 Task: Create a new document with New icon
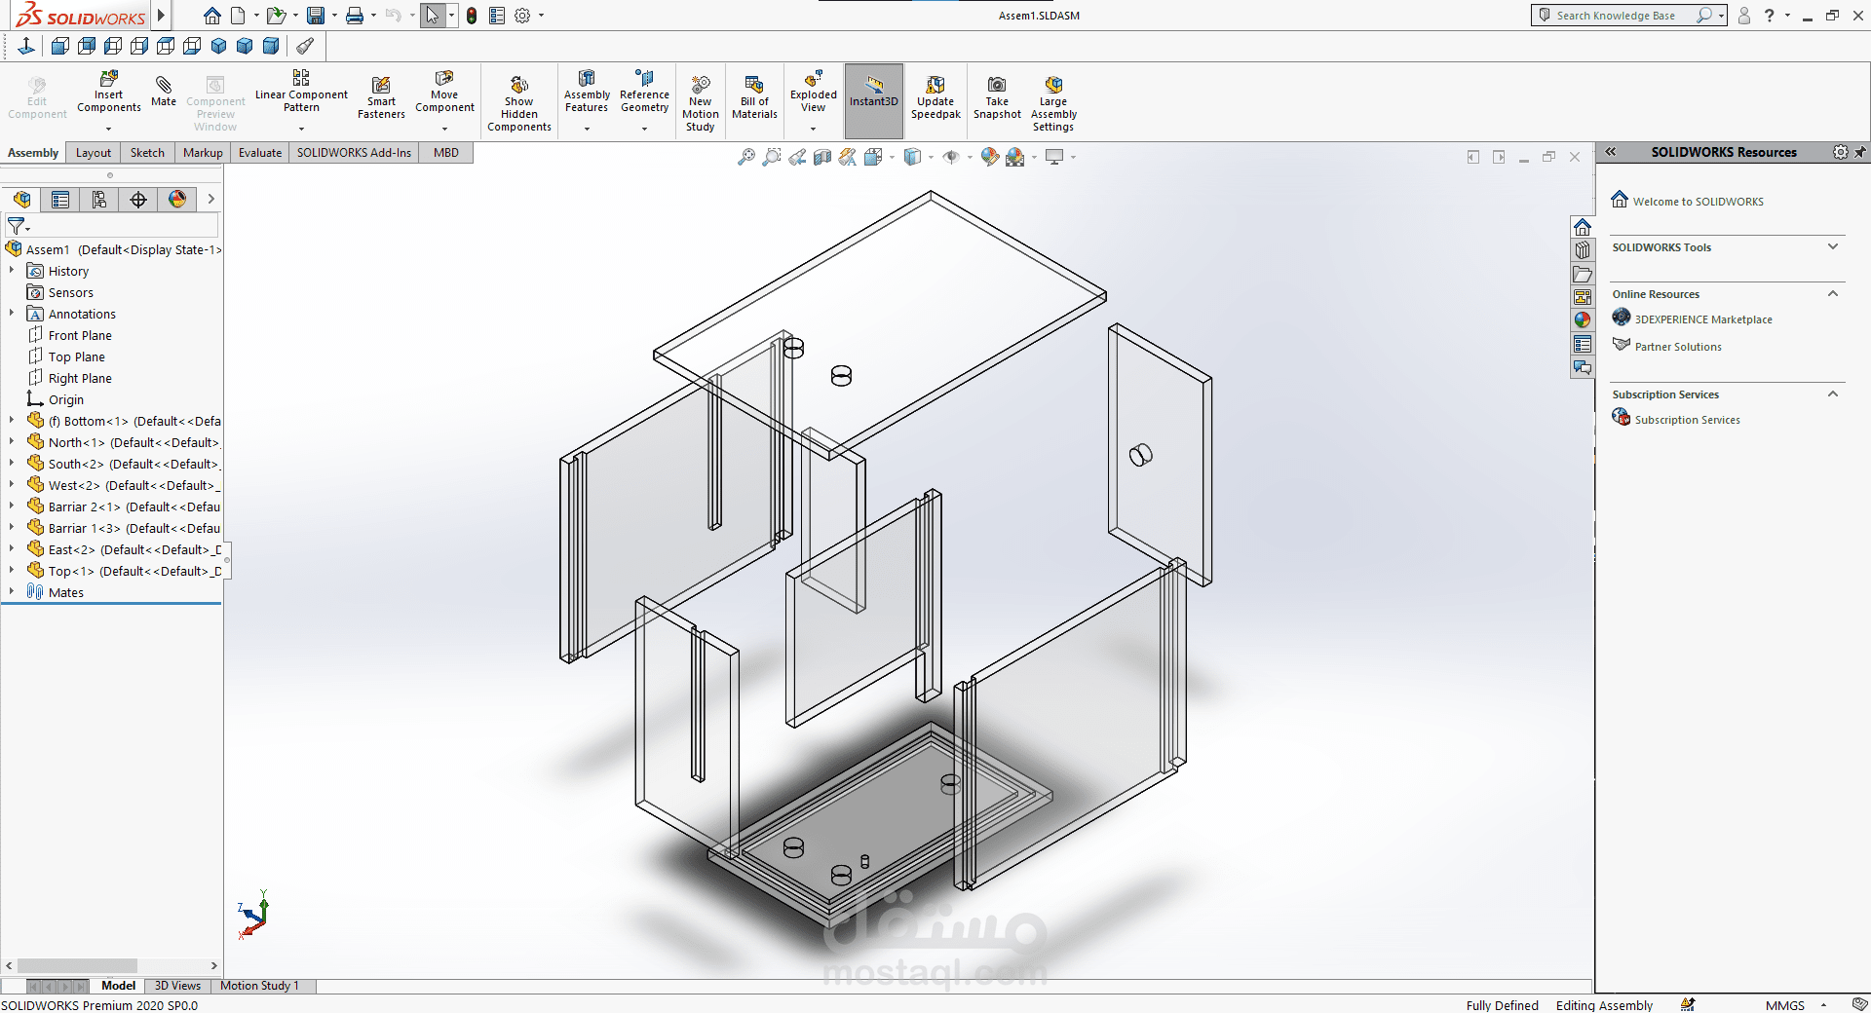(x=237, y=16)
